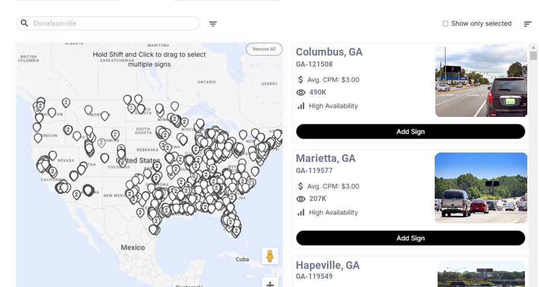Click the search magnifier icon
The image size is (539, 287).
coord(25,23)
